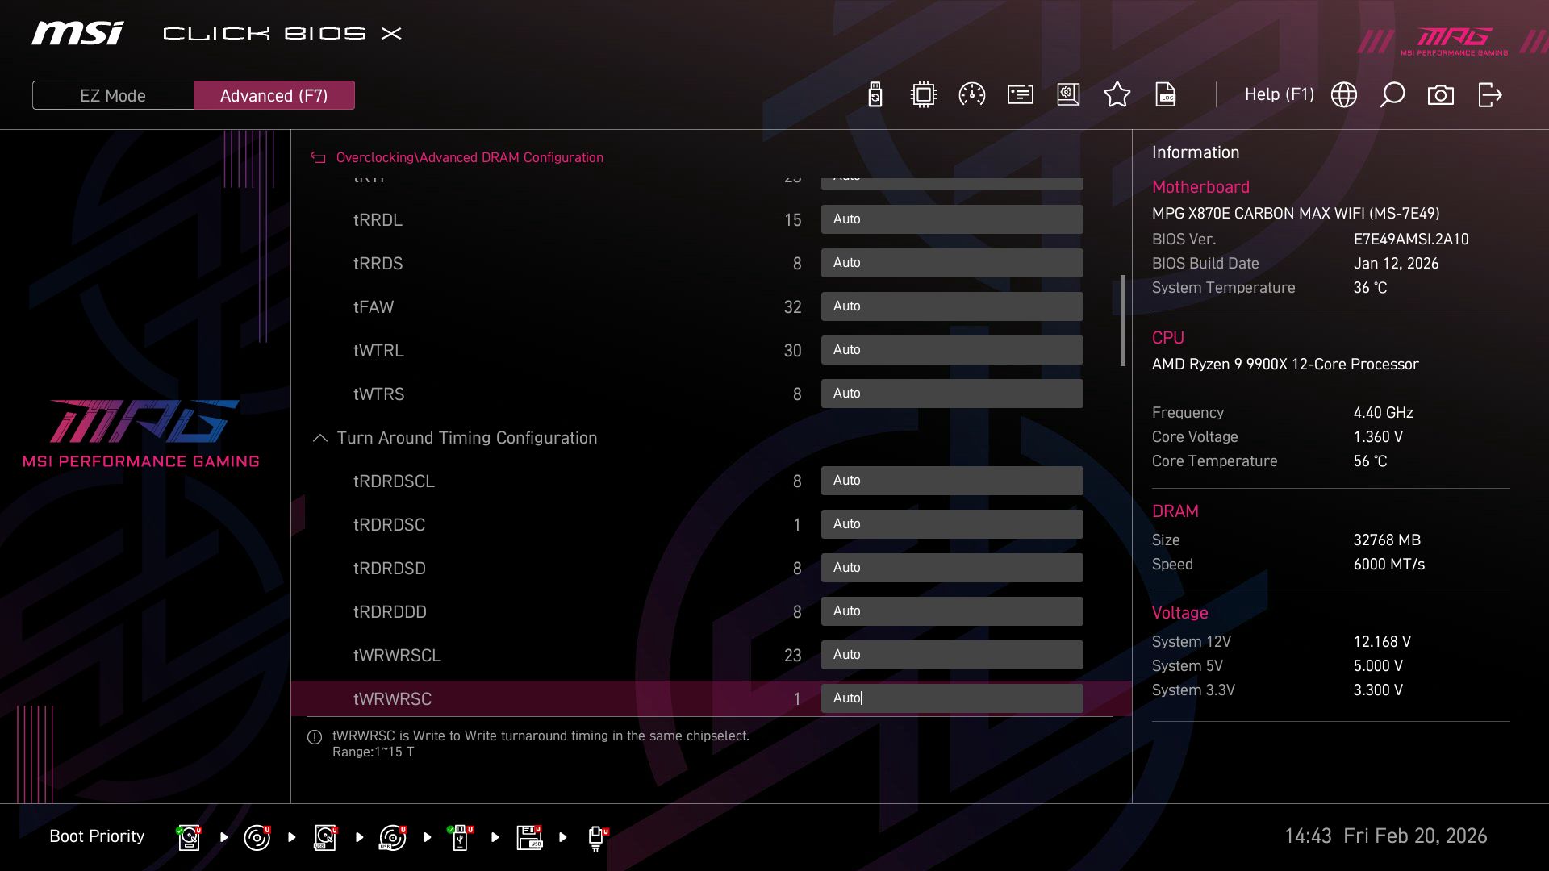The height and width of the screenshot is (871, 1549).
Task: Select the Advanced (F7) tab
Action: [x=274, y=94]
